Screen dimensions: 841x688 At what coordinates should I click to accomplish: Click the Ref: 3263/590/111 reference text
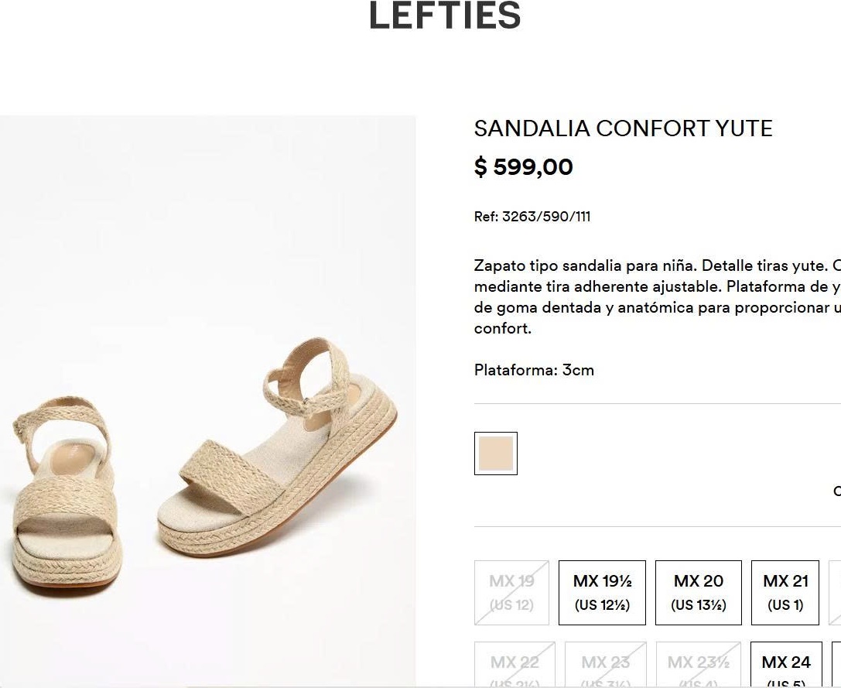532,217
